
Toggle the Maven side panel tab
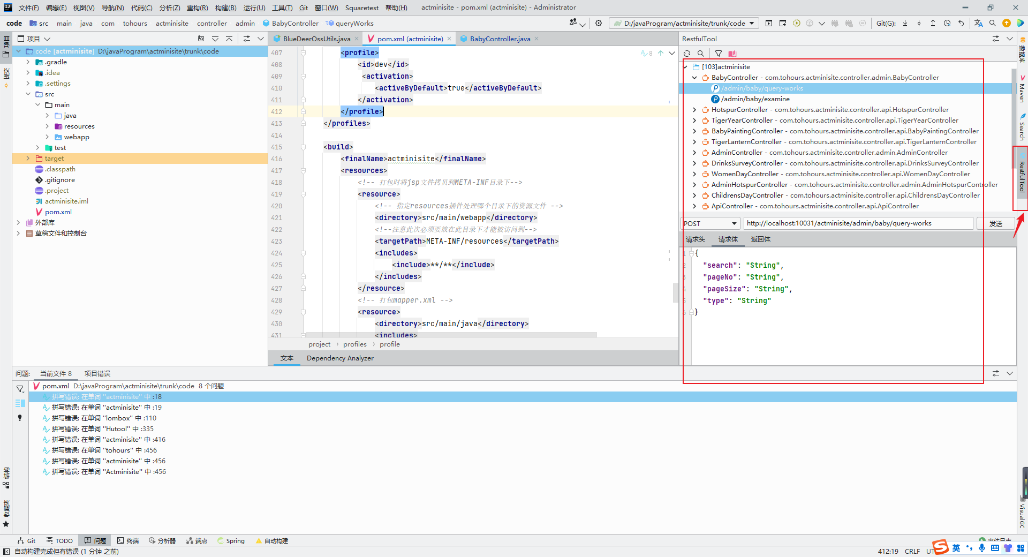click(x=1022, y=89)
